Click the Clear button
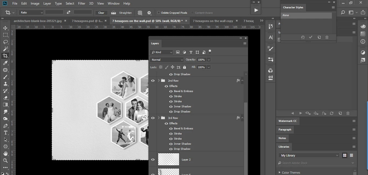Viewport: 368px width, 175px height. click(101, 13)
